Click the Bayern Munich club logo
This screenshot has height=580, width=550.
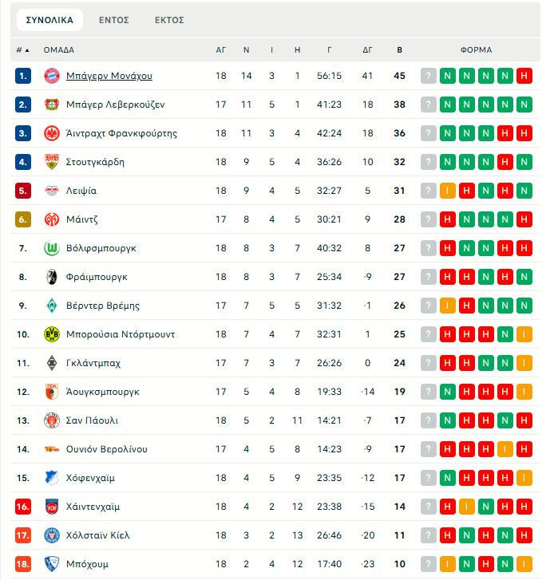[52, 76]
